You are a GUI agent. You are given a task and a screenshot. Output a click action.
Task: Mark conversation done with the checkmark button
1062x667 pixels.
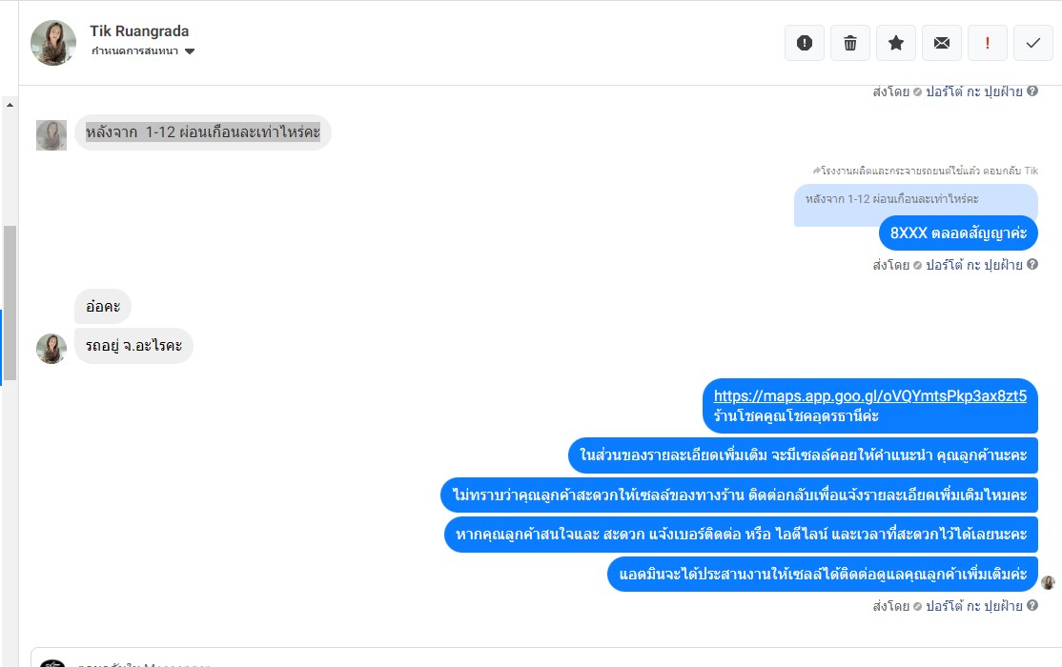[1033, 43]
